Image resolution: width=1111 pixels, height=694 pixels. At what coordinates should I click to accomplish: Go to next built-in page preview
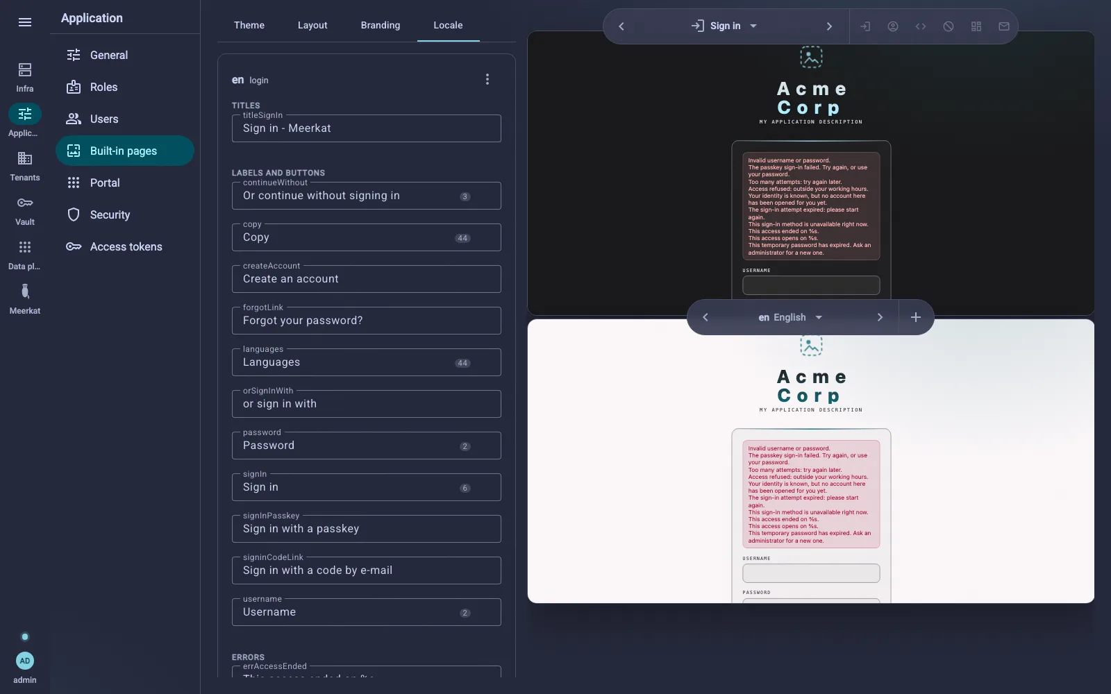(829, 26)
